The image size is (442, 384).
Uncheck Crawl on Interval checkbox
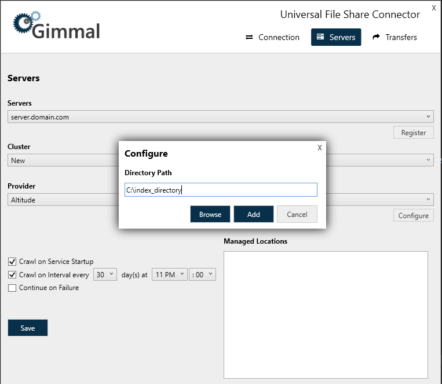point(12,275)
